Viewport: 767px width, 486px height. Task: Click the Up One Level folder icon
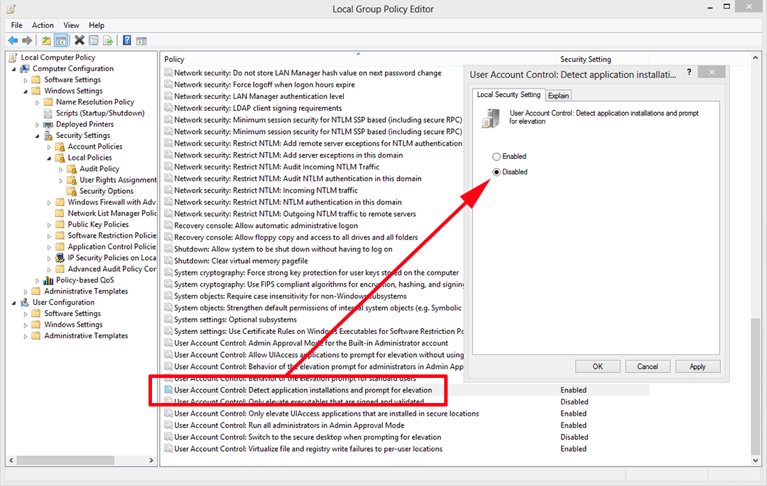coord(46,40)
